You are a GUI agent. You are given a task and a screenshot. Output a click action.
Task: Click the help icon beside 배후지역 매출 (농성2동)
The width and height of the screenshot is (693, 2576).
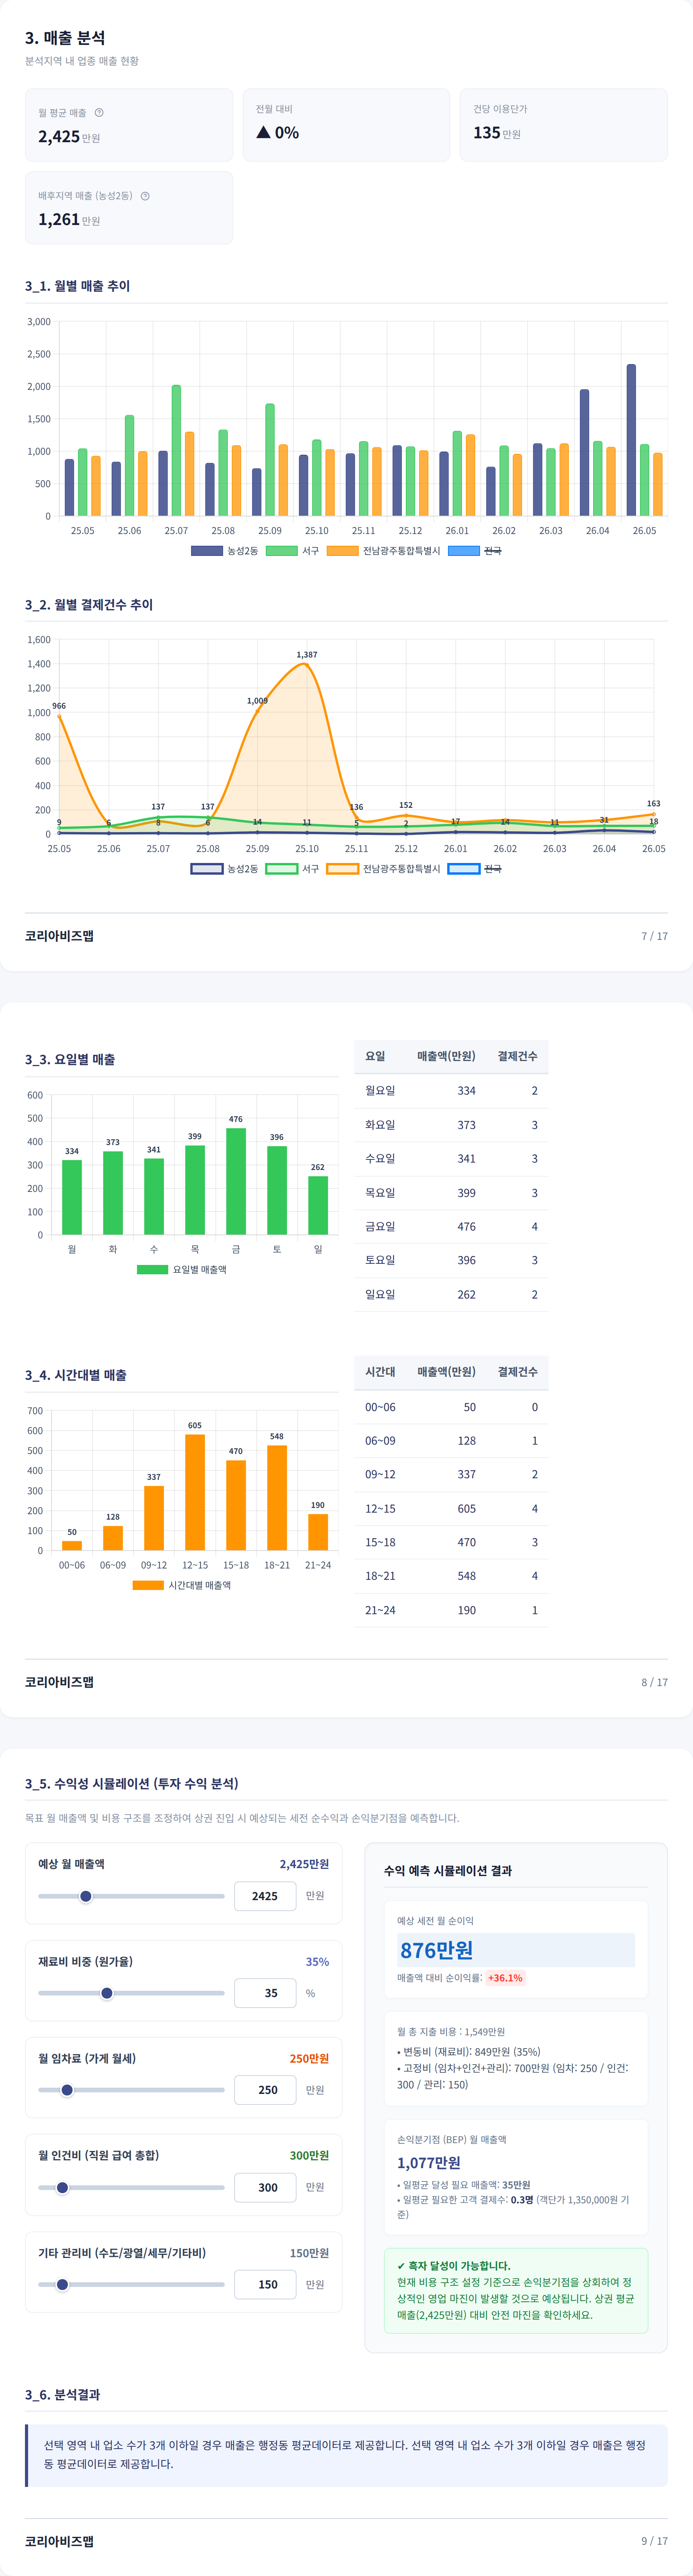pos(145,196)
